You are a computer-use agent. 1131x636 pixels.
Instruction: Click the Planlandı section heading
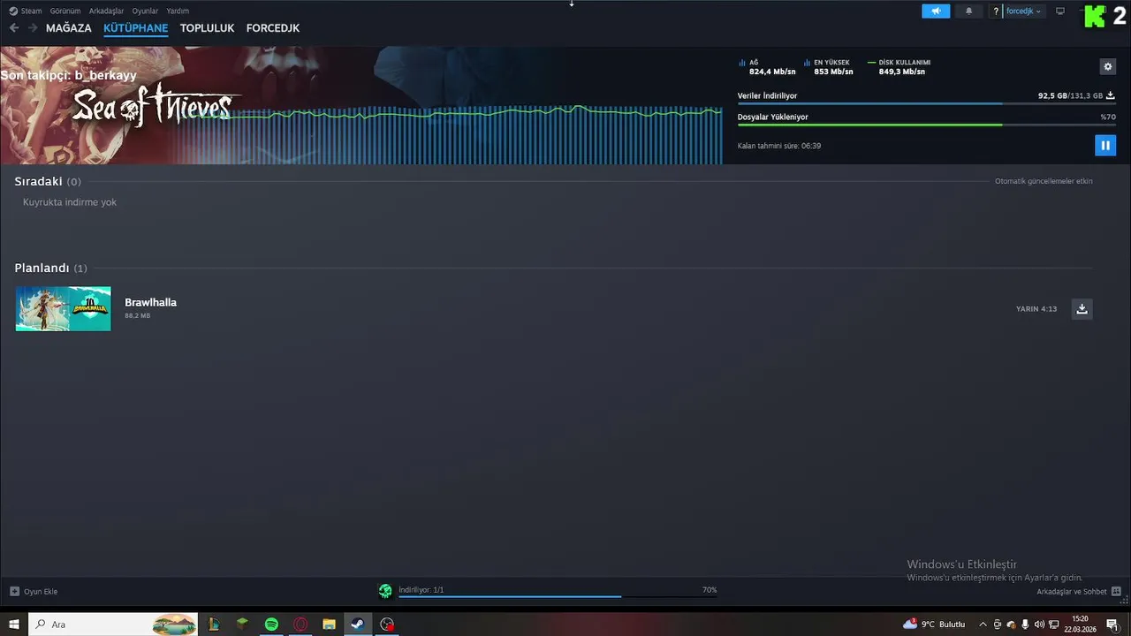click(50, 268)
